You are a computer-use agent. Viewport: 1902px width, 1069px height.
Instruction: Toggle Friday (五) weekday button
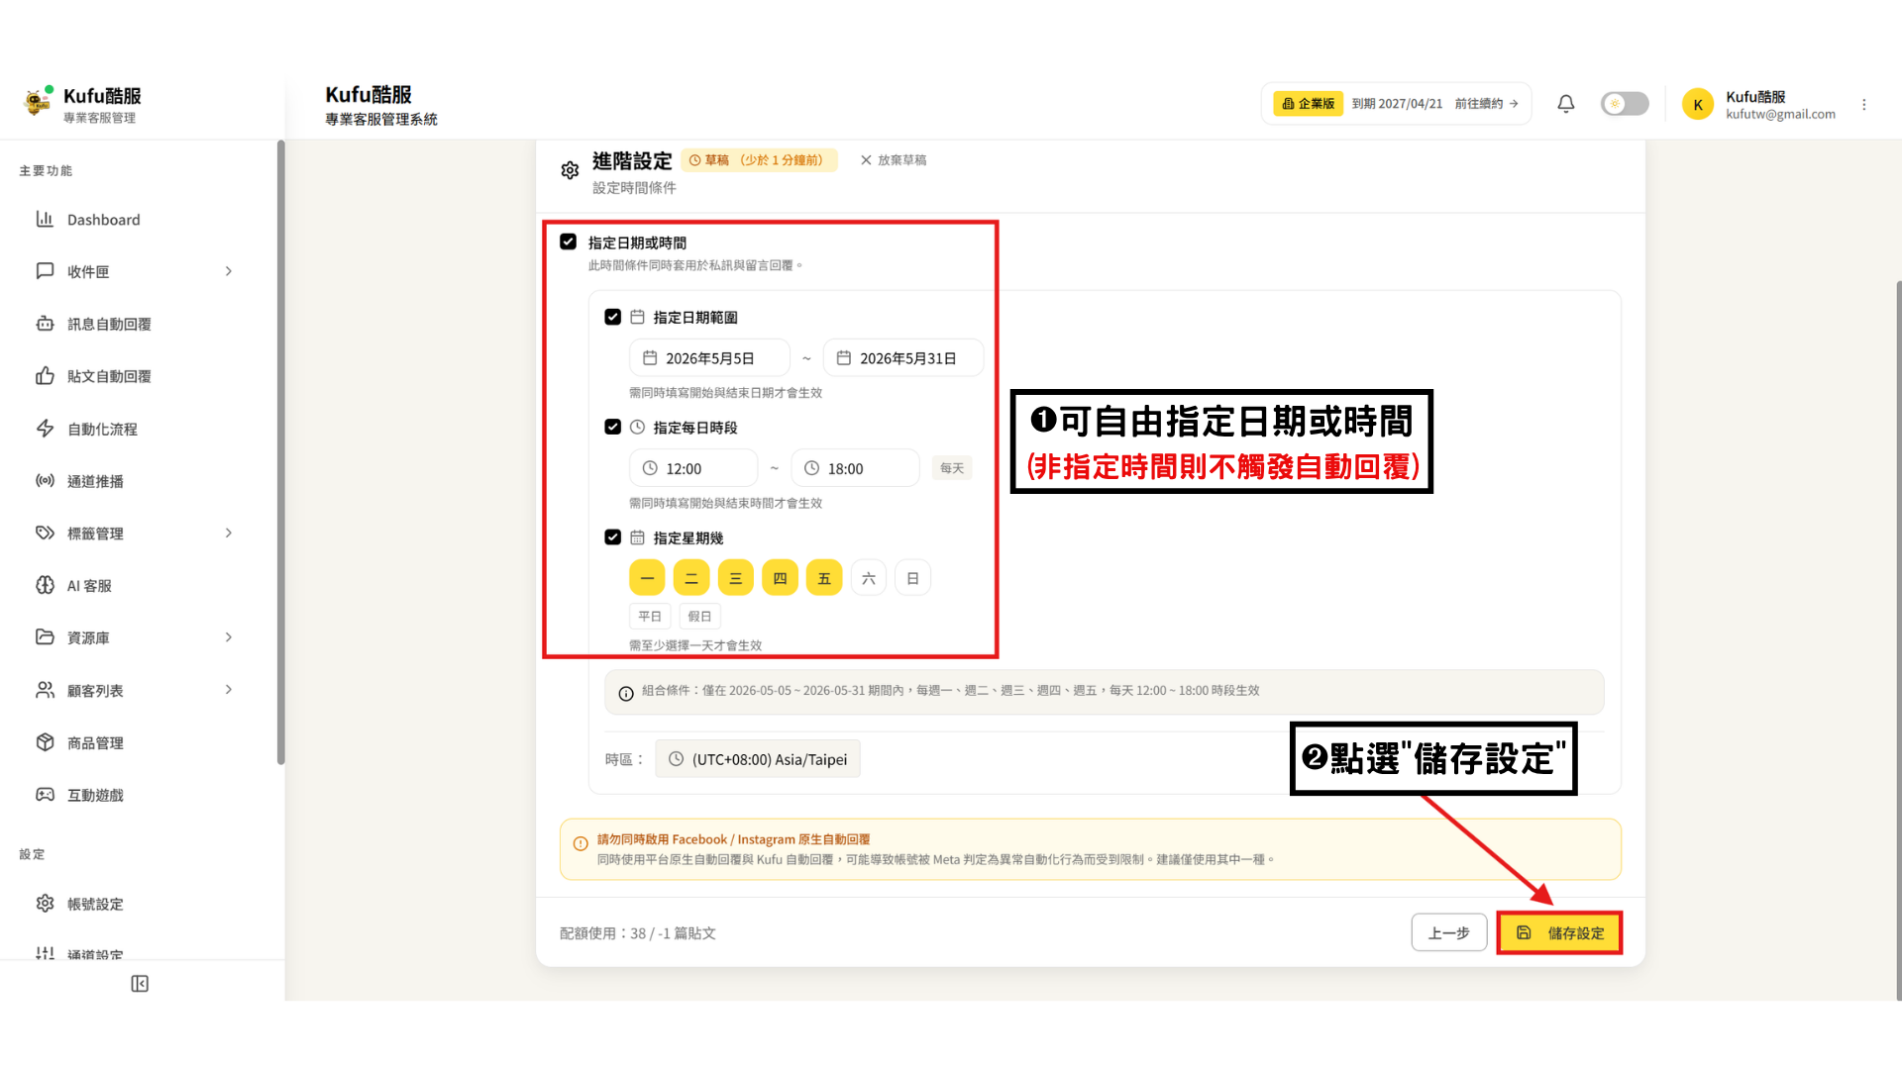824,578
